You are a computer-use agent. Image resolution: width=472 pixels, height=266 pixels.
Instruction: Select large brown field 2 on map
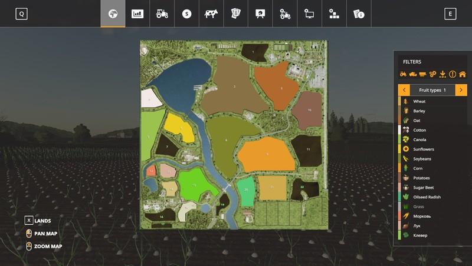click(x=234, y=87)
